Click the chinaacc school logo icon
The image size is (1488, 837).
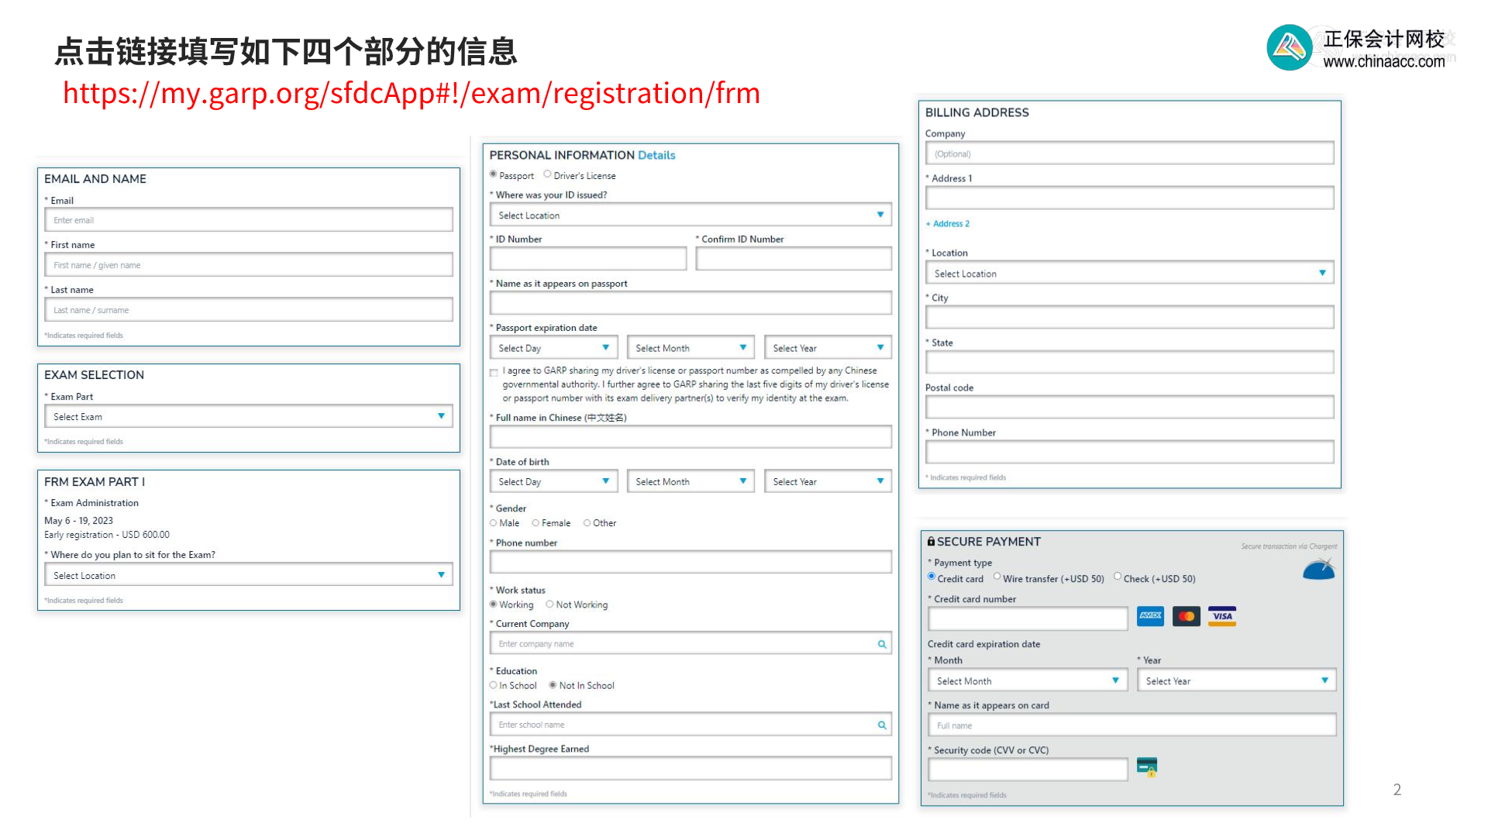[x=1289, y=47]
